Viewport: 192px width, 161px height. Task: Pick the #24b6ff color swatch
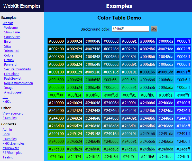183,141
